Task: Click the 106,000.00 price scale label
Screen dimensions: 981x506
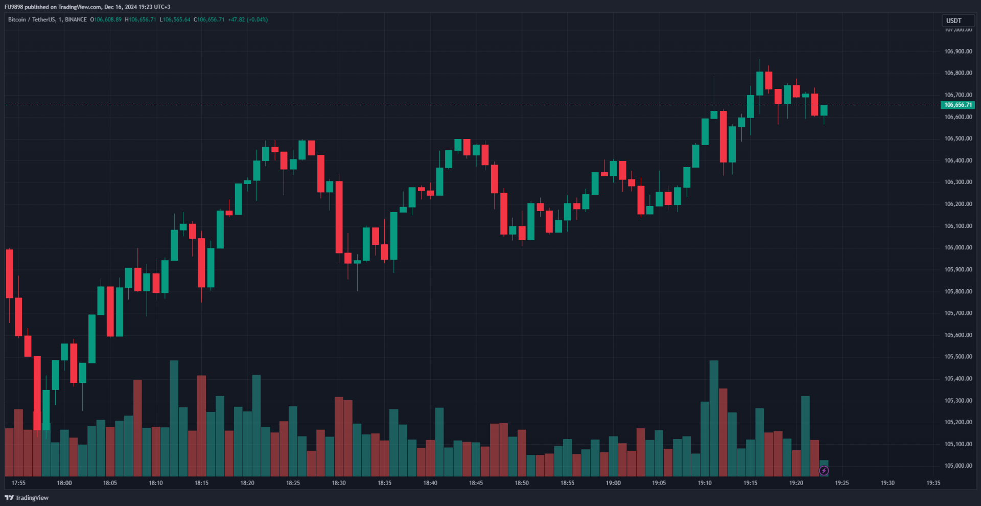Action: click(x=958, y=247)
